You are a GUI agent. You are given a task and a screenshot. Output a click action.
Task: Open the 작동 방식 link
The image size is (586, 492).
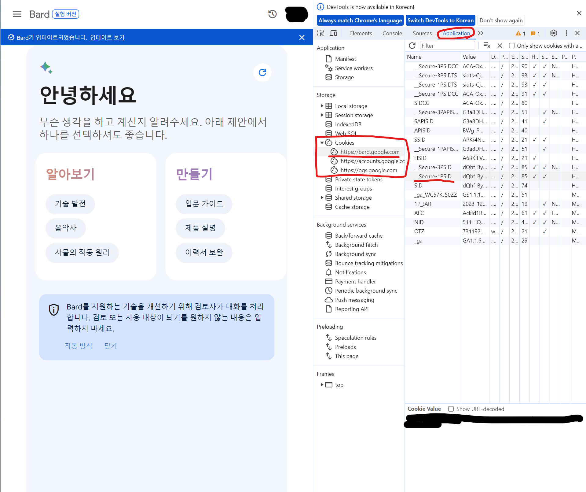tap(79, 346)
